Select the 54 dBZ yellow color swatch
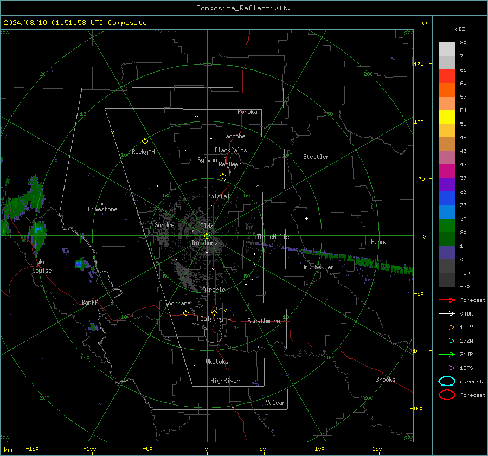 447,117
